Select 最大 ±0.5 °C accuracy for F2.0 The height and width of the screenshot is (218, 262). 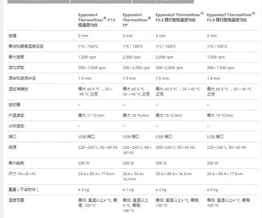(229, 92)
